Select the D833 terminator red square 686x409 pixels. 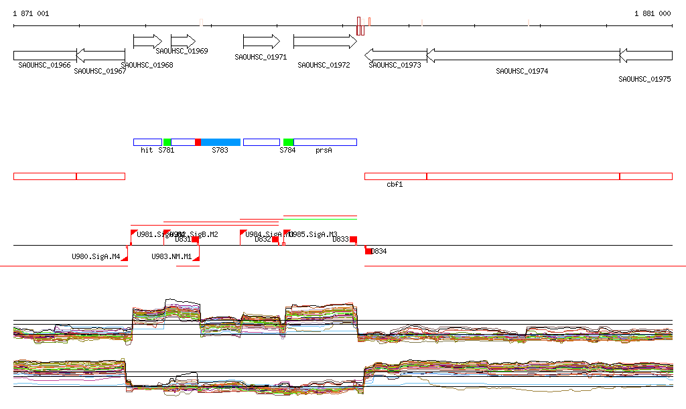tap(353, 239)
